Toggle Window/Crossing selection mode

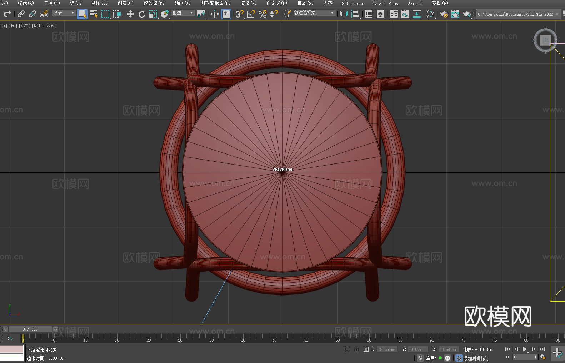point(117,14)
